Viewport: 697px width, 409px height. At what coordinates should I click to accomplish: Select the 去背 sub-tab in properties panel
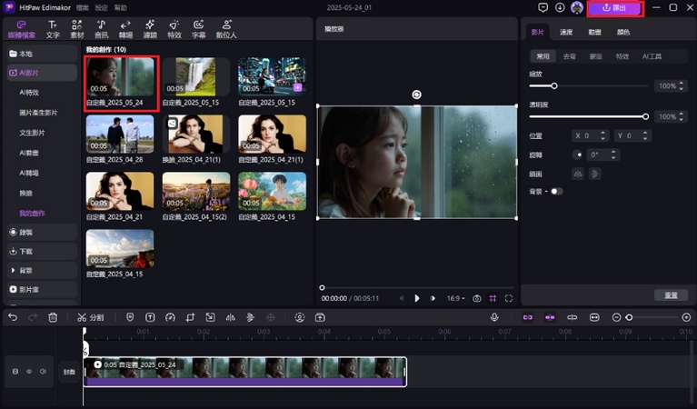(x=570, y=56)
